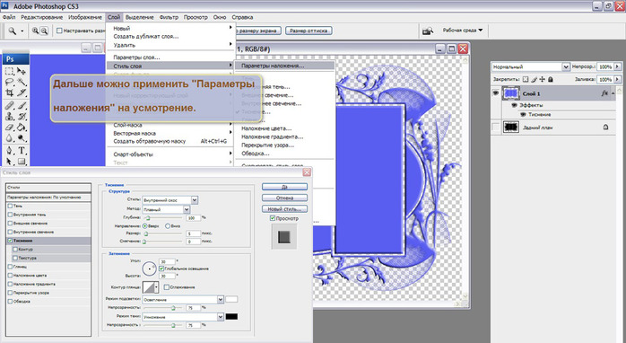Screen dimensions: 626x343
Task: Enable the Обводка checkbox
Action: coord(10,302)
